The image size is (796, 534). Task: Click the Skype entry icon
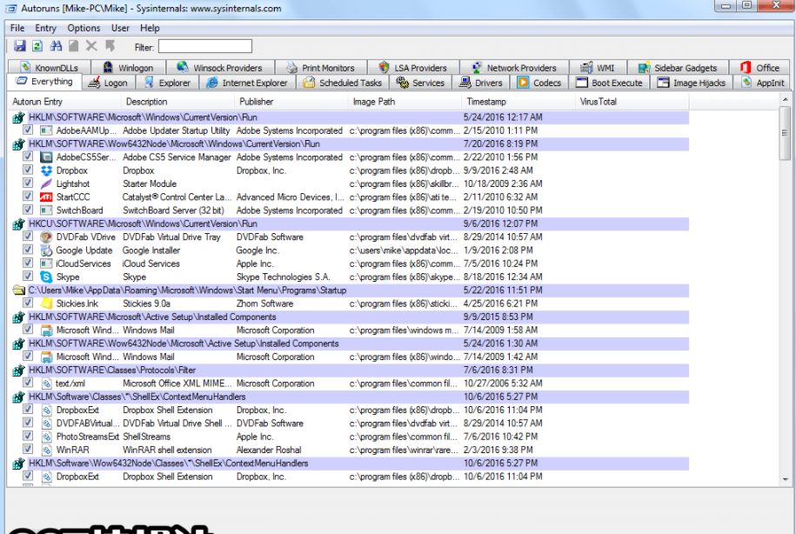coord(46,277)
